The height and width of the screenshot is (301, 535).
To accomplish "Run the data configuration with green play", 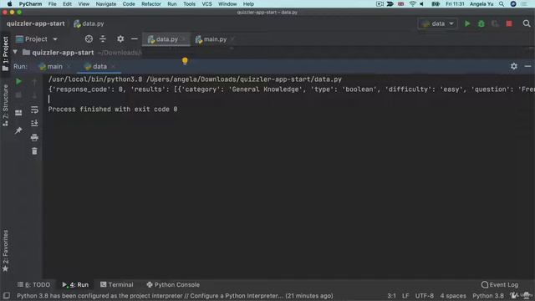I will (x=467, y=23).
